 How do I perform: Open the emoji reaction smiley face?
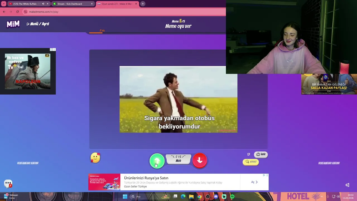click(x=95, y=158)
